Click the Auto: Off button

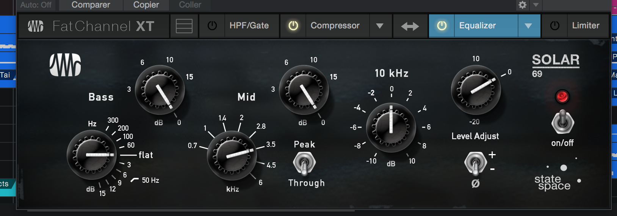[36, 5]
